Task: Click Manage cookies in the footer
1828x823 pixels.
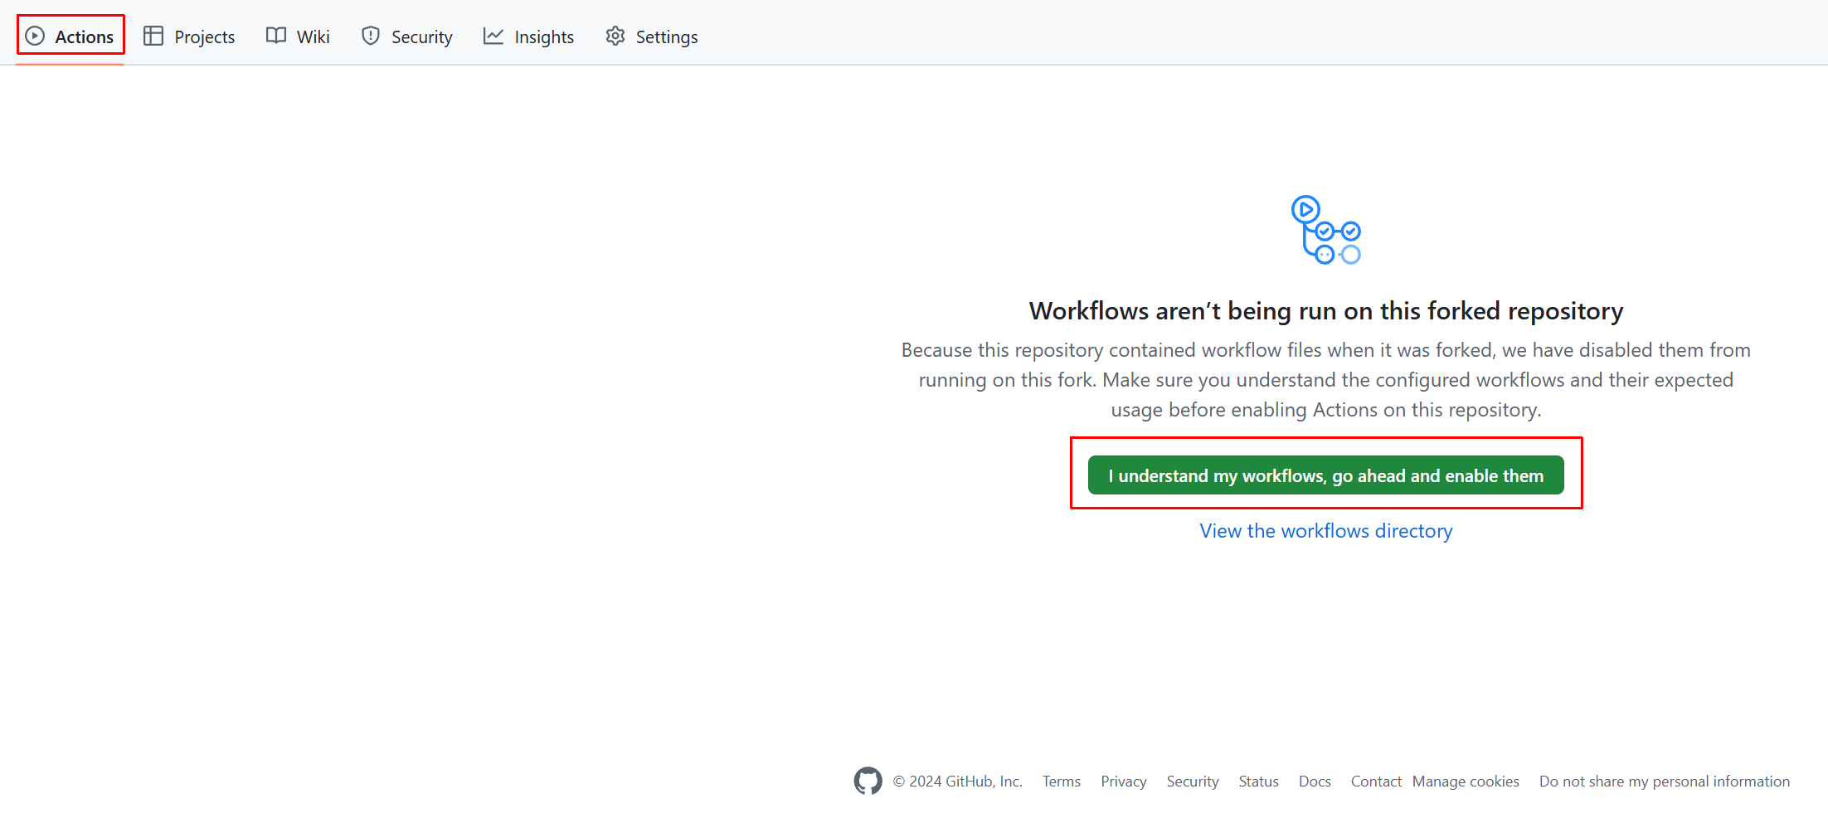Action: click(1466, 782)
